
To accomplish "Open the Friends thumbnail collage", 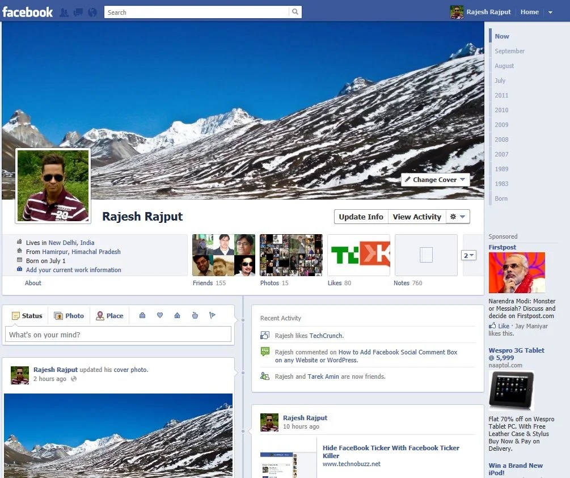I will pyautogui.click(x=223, y=255).
